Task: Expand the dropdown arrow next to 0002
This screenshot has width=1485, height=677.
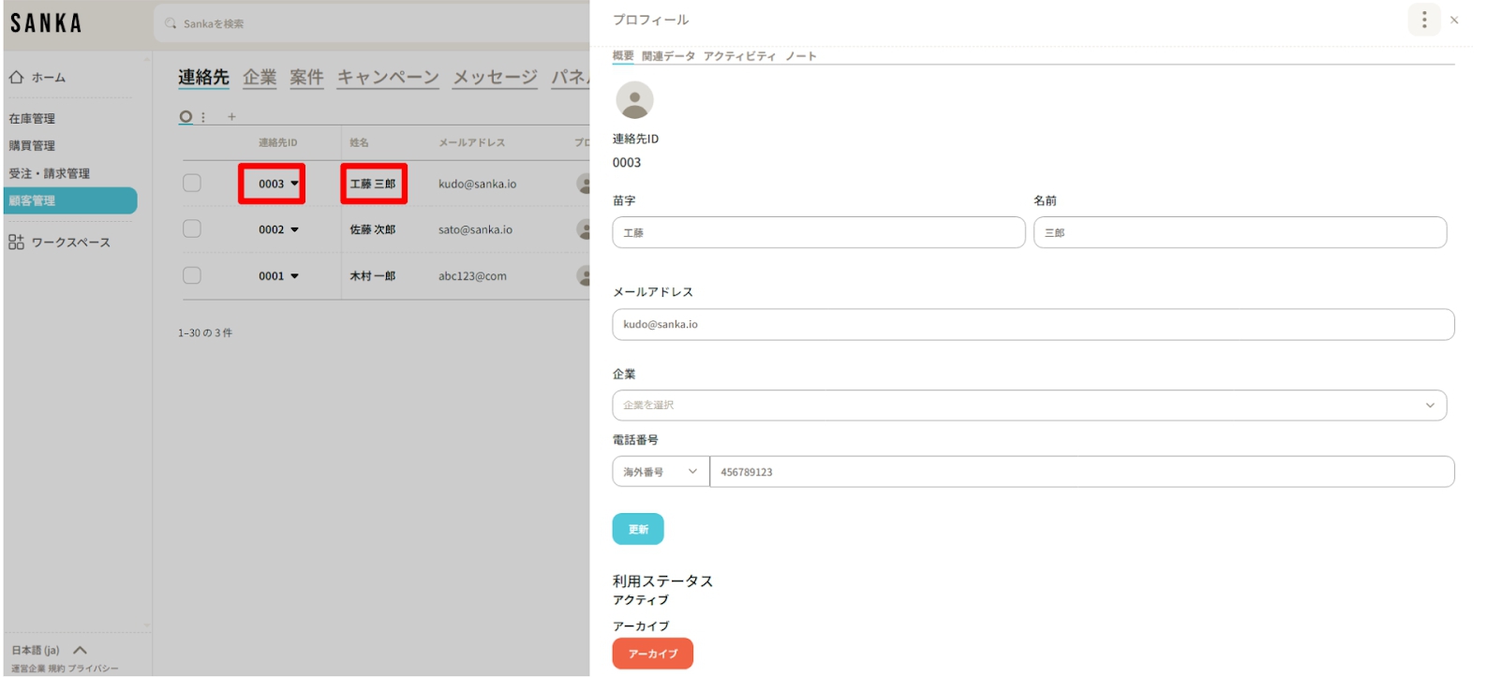Action: (294, 229)
